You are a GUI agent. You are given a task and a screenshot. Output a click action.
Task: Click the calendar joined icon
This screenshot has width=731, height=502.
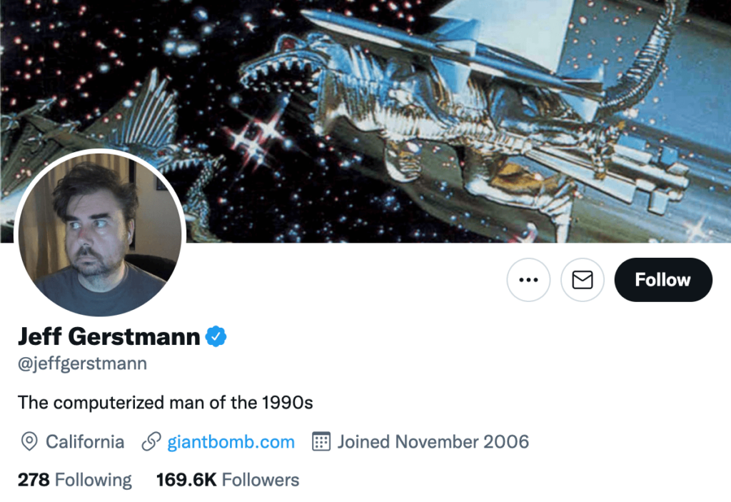click(x=322, y=442)
